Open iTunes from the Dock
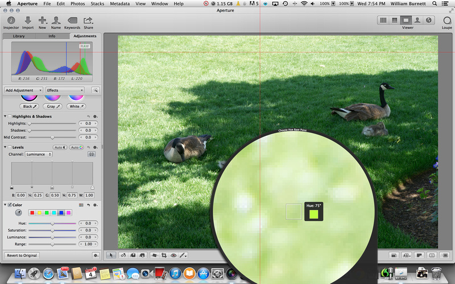The width and height of the screenshot is (455, 284). [x=175, y=273]
